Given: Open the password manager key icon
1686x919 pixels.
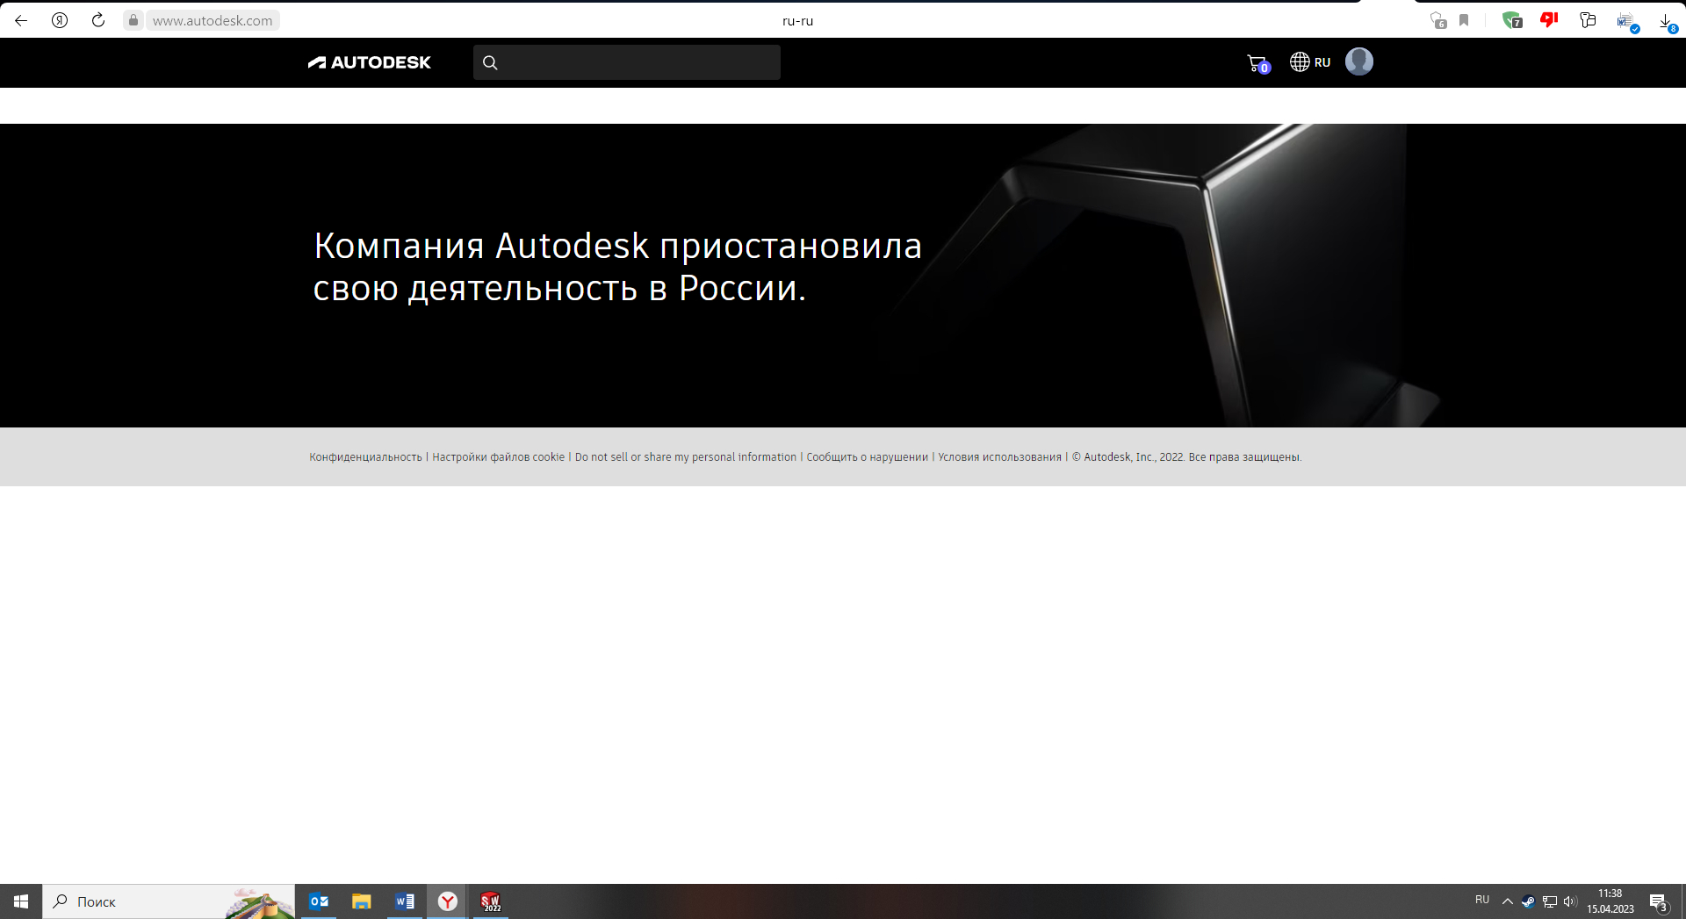Looking at the screenshot, I should coord(1588,20).
